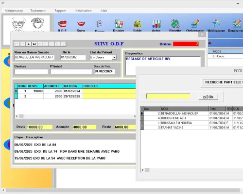Click the red Ordre field

186,44
